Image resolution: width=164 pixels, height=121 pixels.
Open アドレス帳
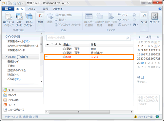(11, 100)
